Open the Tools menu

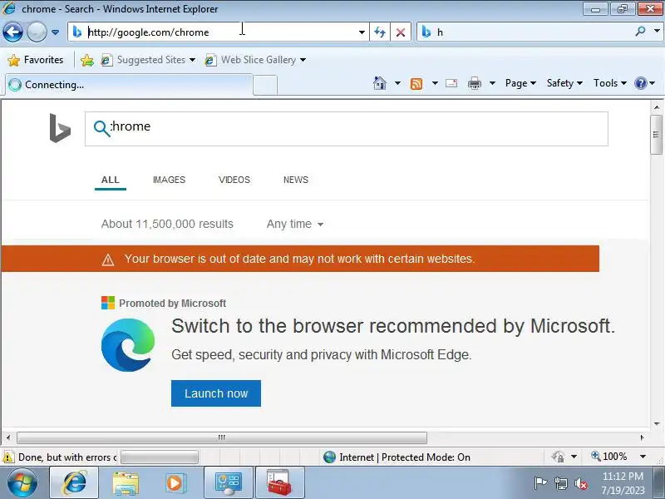610,83
